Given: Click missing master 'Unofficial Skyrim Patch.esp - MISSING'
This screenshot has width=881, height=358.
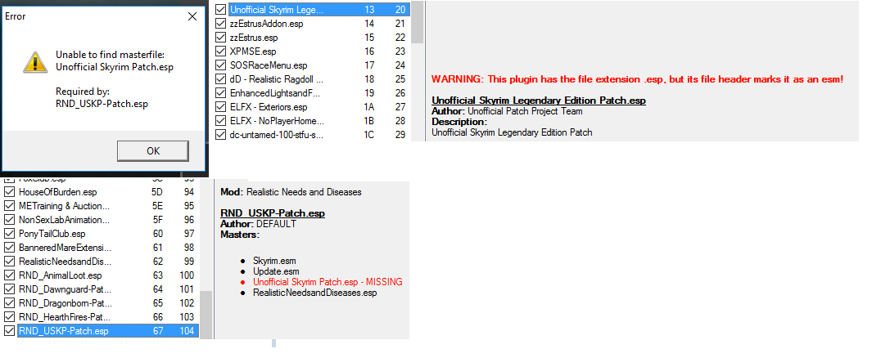Looking at the screenshot, I should [x=328, y=282].
